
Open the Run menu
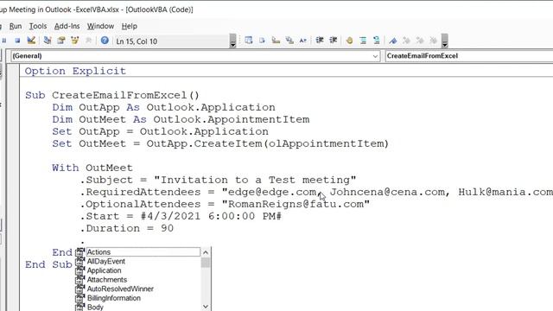tap(16, 26)
